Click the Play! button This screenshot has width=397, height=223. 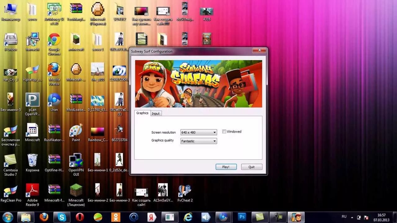click(226, 167)
